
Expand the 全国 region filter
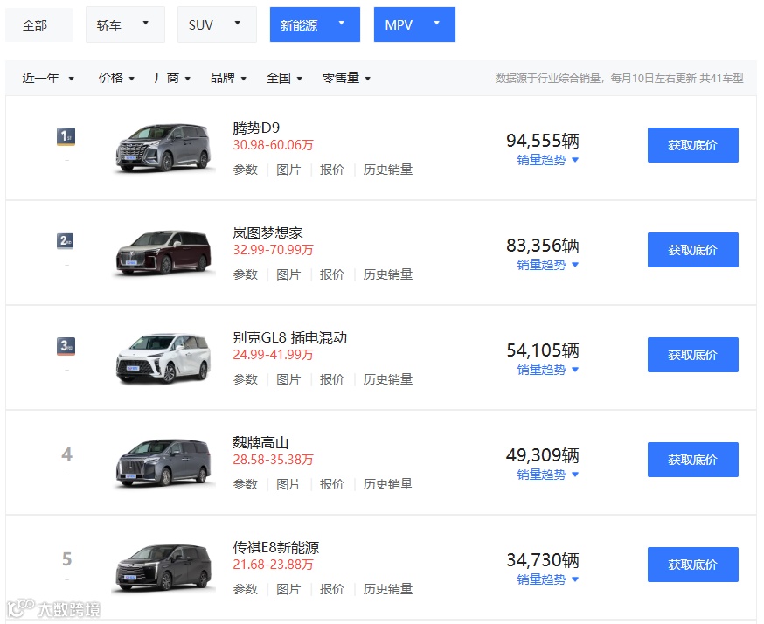point(284,78)
